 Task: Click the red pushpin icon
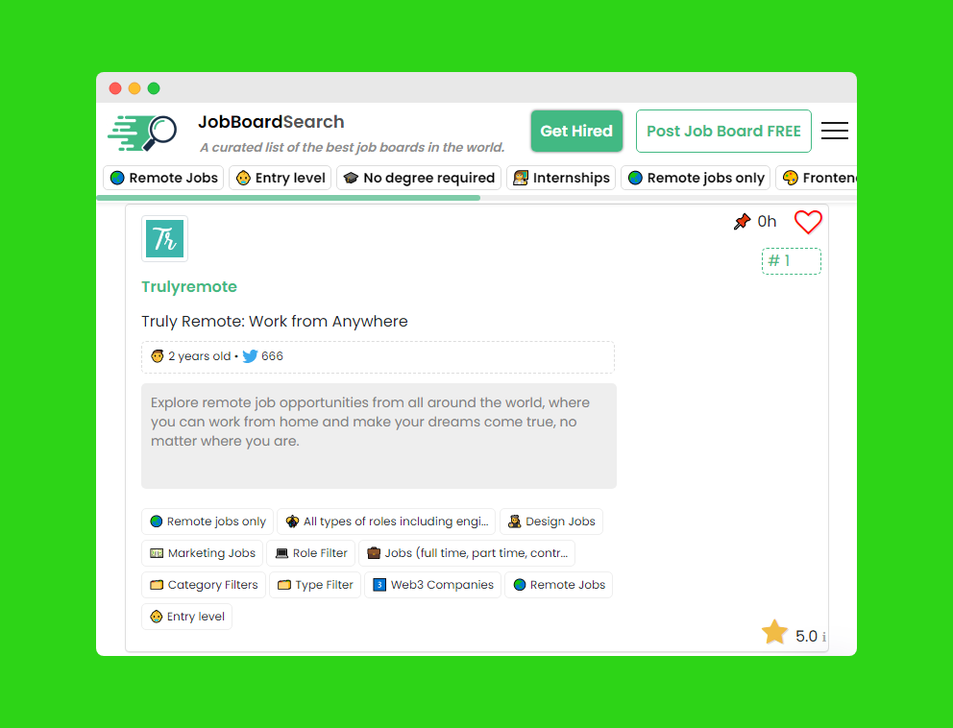coord(742,221)
